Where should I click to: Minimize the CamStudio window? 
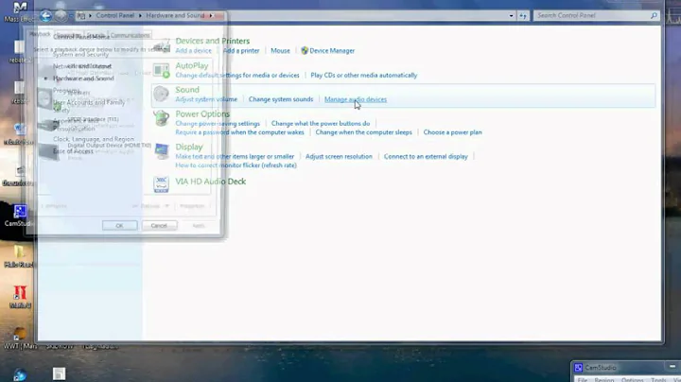[x=672, y=367]
